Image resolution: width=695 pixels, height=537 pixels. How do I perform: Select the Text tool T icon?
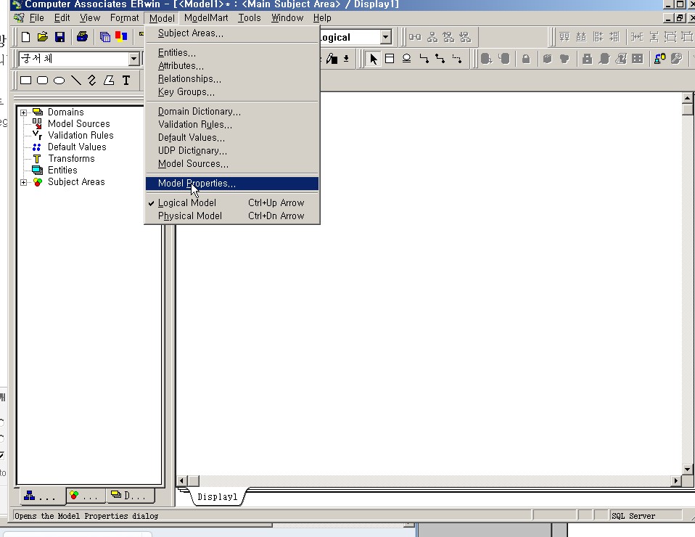[126, 81]
